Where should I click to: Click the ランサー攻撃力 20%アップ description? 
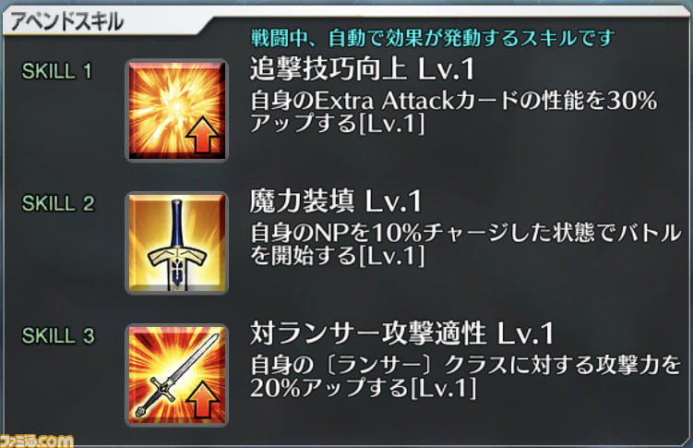pos(466,377)
